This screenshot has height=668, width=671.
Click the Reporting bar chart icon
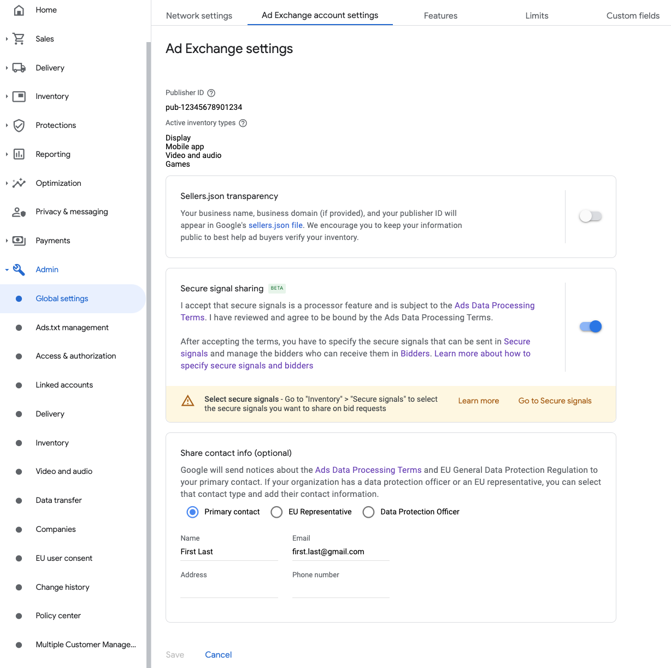click(x=19, y=154)
